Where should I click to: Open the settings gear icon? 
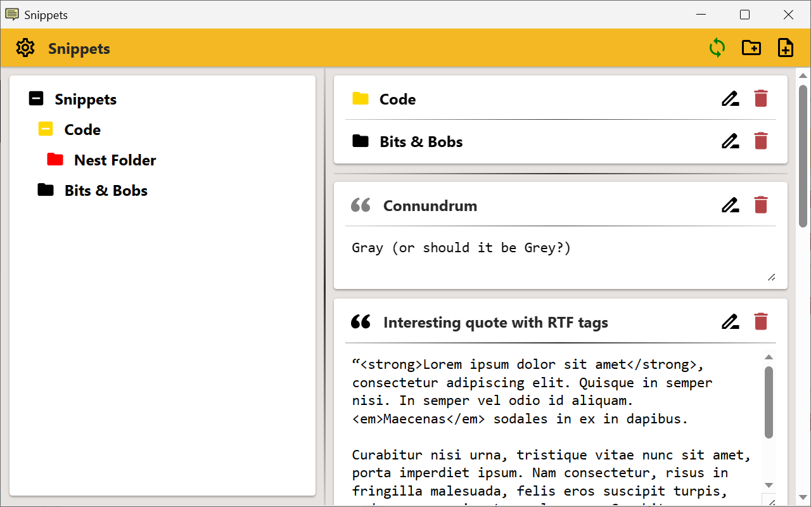[25, 48]
